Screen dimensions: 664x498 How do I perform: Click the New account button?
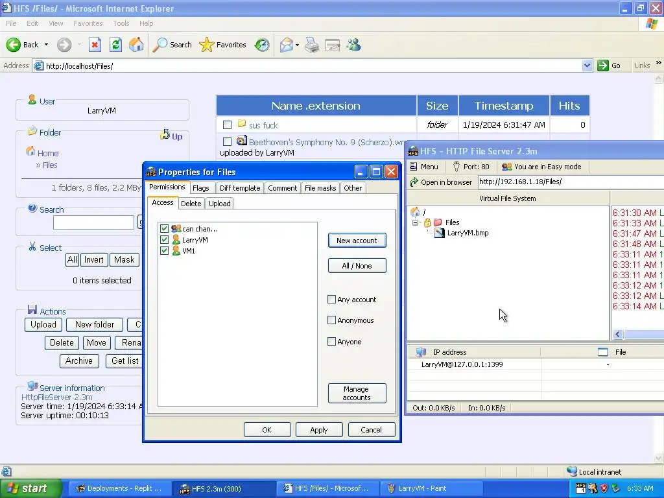point(357,241)
